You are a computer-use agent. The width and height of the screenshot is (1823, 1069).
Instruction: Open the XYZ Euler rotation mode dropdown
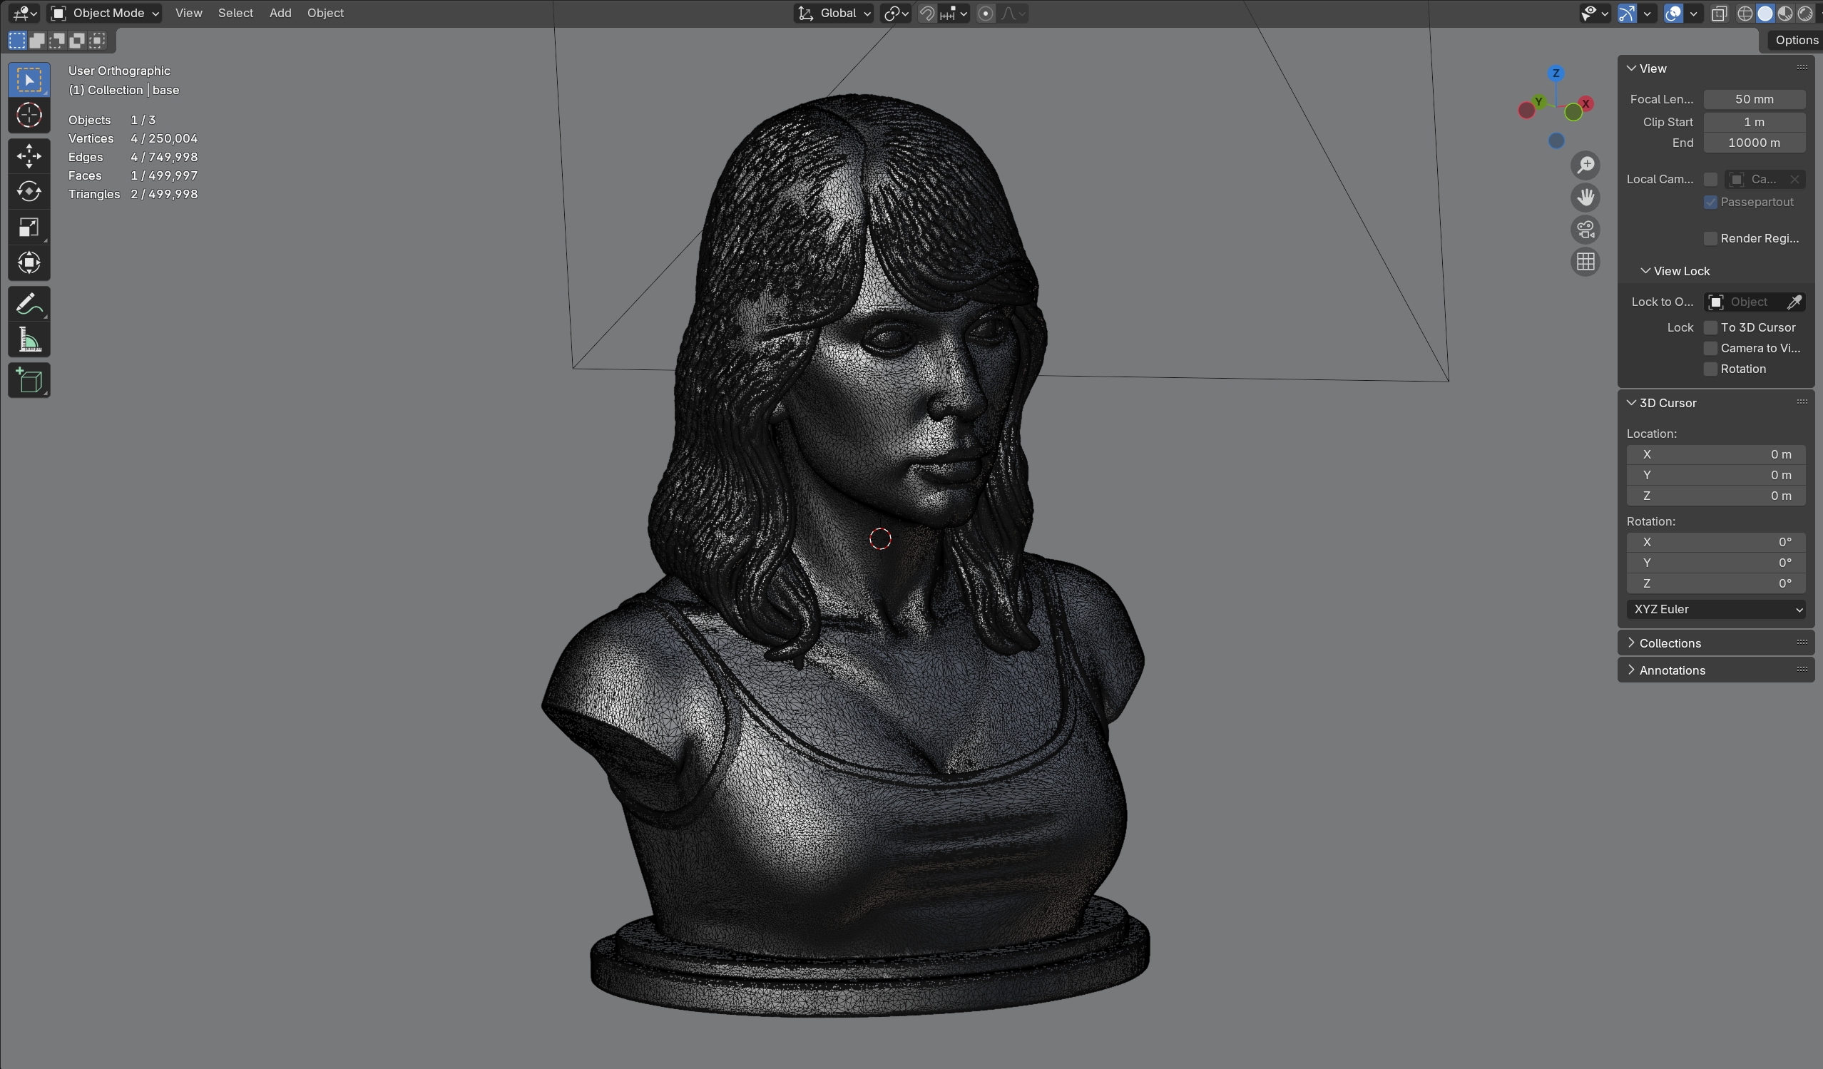(1716, 609)
